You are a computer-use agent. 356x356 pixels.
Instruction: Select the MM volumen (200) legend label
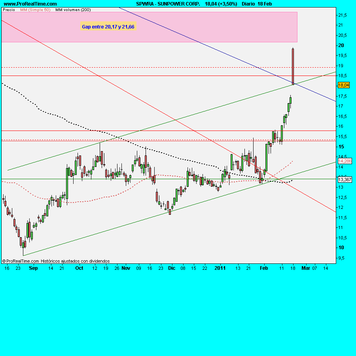(x=73, y=10)
